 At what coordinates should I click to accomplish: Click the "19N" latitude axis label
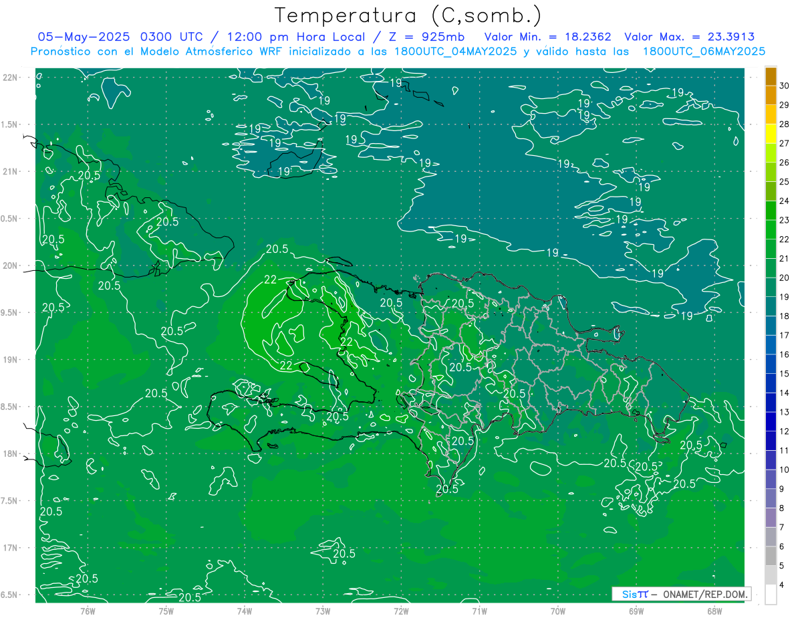point(11,359)
